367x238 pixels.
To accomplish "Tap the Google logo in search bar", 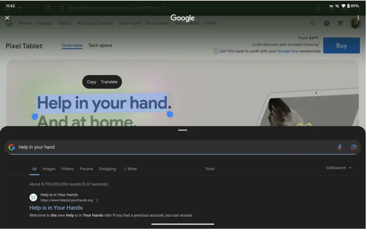I will tap(12, 147).
